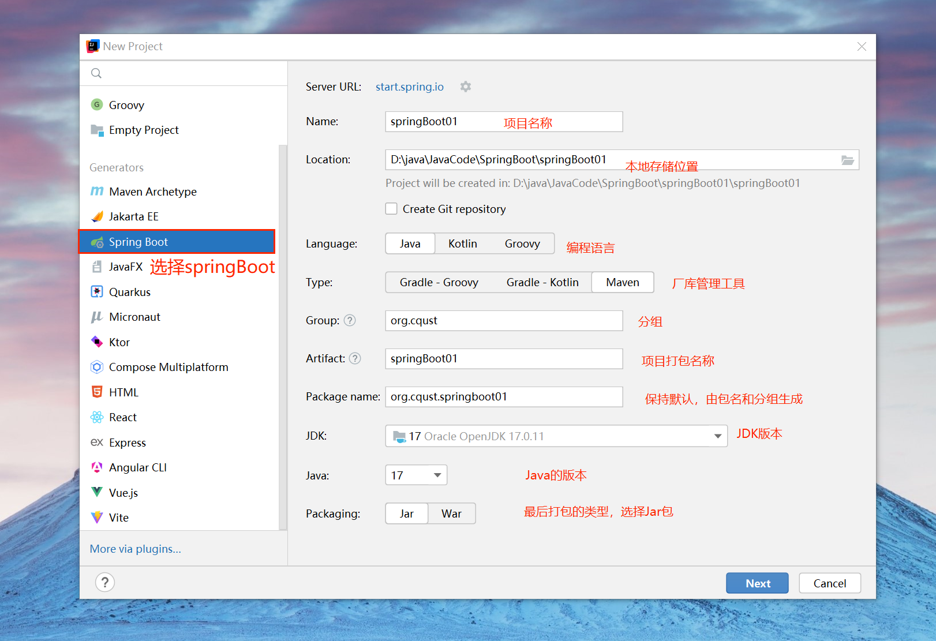Open Server URL settings gear
Image resolution: width=936 pixels, height=641 pixels.
[466, 87]
